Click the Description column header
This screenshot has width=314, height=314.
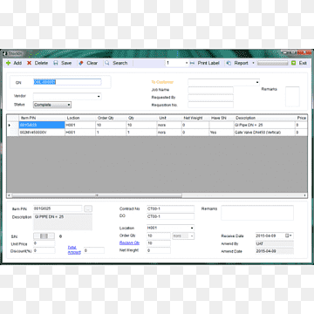(264, 118)
